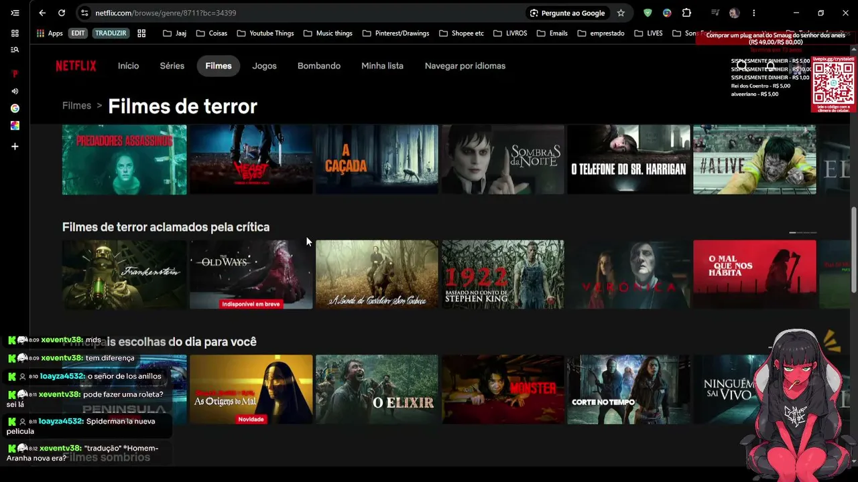Open the emprestado bookmark folder
The width and height of the screenshot is (858, 482).
click(601, 33)
